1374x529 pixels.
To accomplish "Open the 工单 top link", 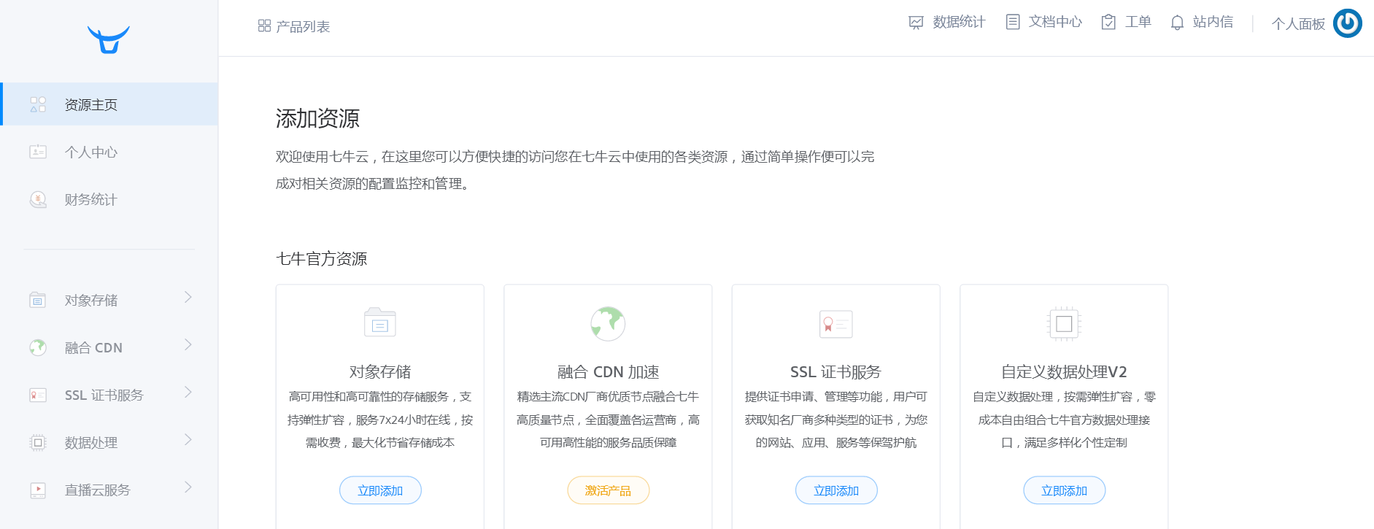I will [x=1138, y=22].
